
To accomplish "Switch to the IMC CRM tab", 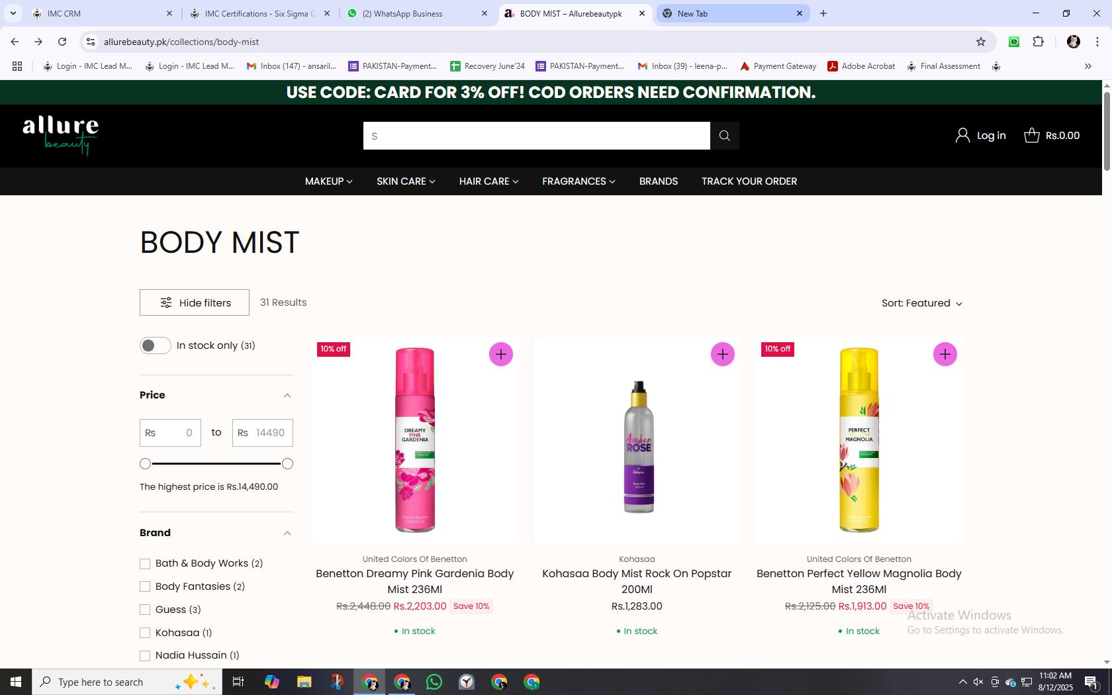I will 99,13.
